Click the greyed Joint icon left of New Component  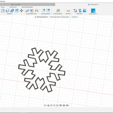(x=27, y=11)
